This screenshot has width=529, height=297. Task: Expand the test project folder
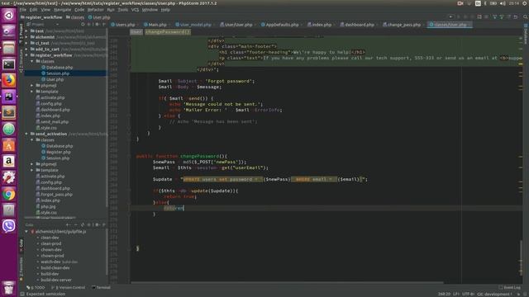tap(26, 31)
